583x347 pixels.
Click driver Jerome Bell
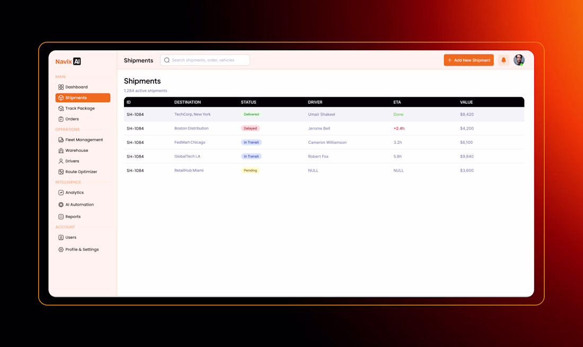pos(319,129)
